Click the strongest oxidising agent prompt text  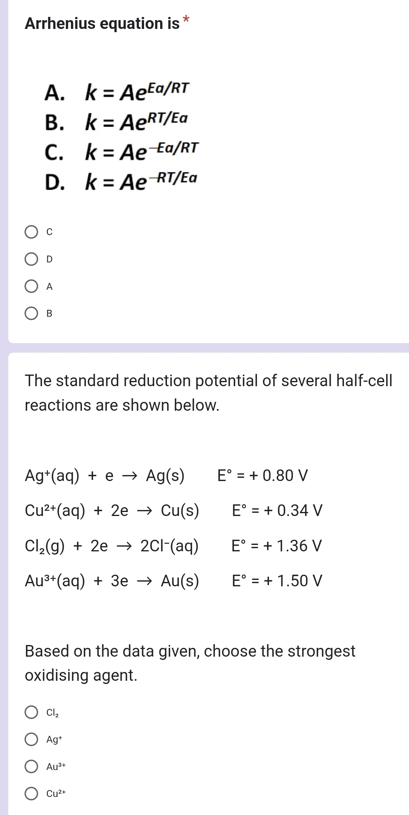point(189,663)
